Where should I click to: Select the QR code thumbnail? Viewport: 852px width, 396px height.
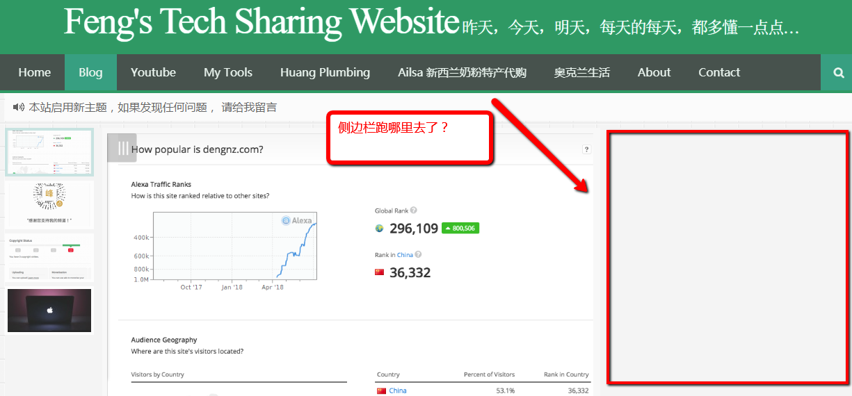(49, 205)
